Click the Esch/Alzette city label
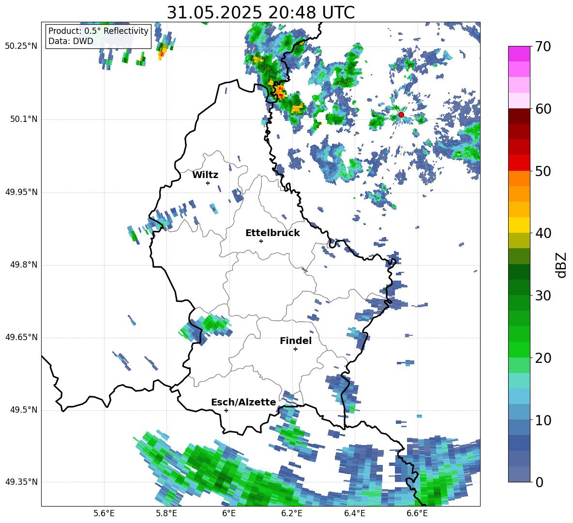Viewport: 573px width, 523px height. tap(244, 402)
